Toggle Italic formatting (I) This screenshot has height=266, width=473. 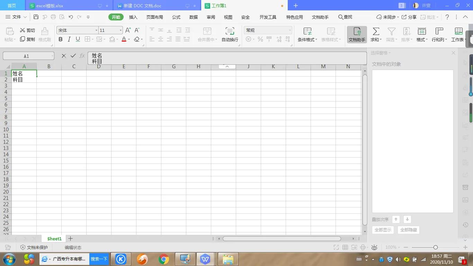[69, 39]
